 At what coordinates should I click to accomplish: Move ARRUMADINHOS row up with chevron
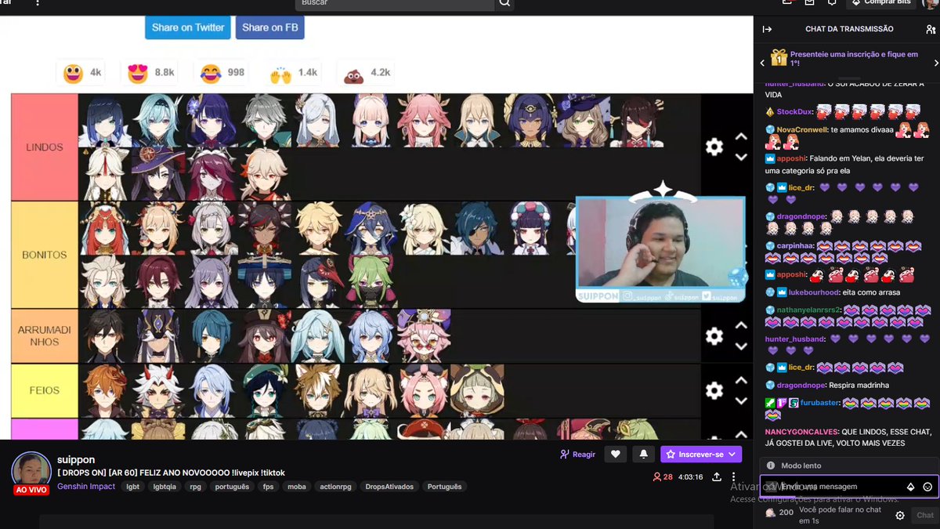pyautogui.click(x=740, y=325)
